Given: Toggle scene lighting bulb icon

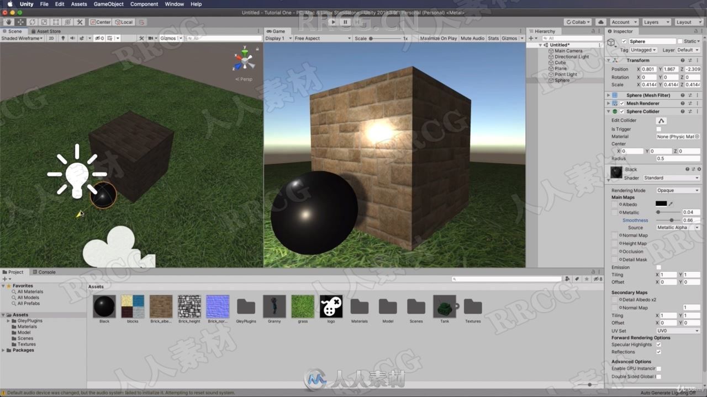Looking at the screenshot, I should click(x=63, y=39).
